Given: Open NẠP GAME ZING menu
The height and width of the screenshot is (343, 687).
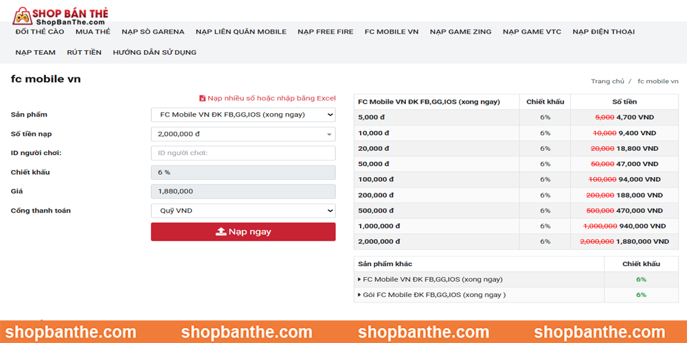Looking at the screenshot, I should click(x=460, y=32).
